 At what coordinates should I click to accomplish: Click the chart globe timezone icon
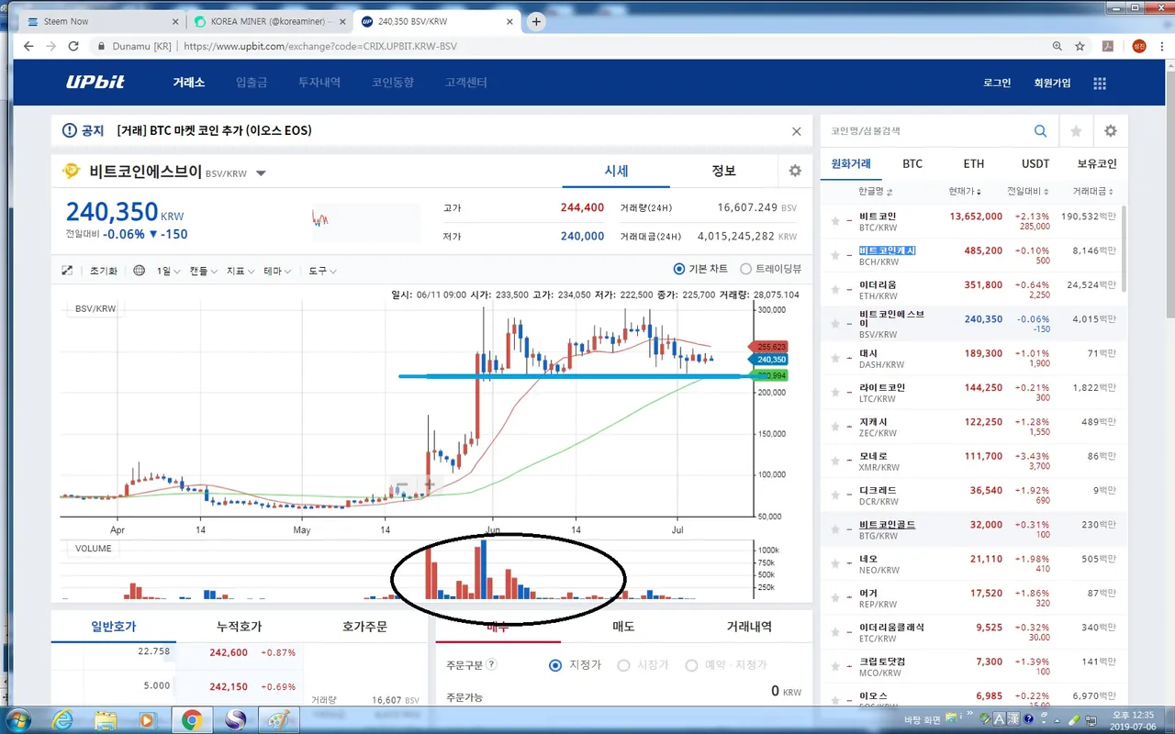pyautogui.click(x=140, y=271)
